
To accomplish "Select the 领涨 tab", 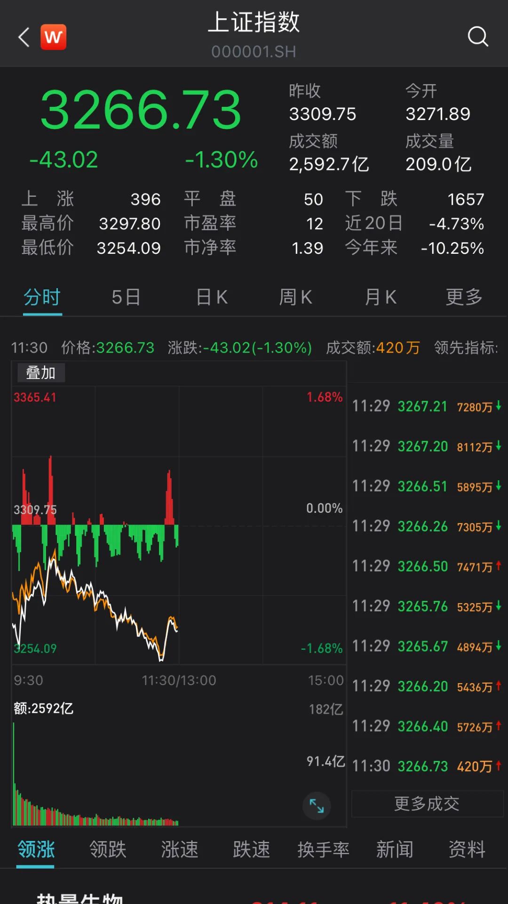I will (x=36, y=849).
